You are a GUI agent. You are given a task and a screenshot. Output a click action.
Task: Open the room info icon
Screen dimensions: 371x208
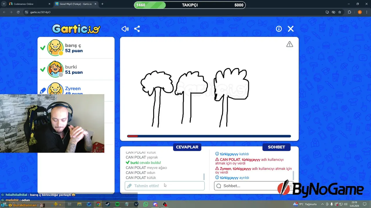tap(279, 29)
